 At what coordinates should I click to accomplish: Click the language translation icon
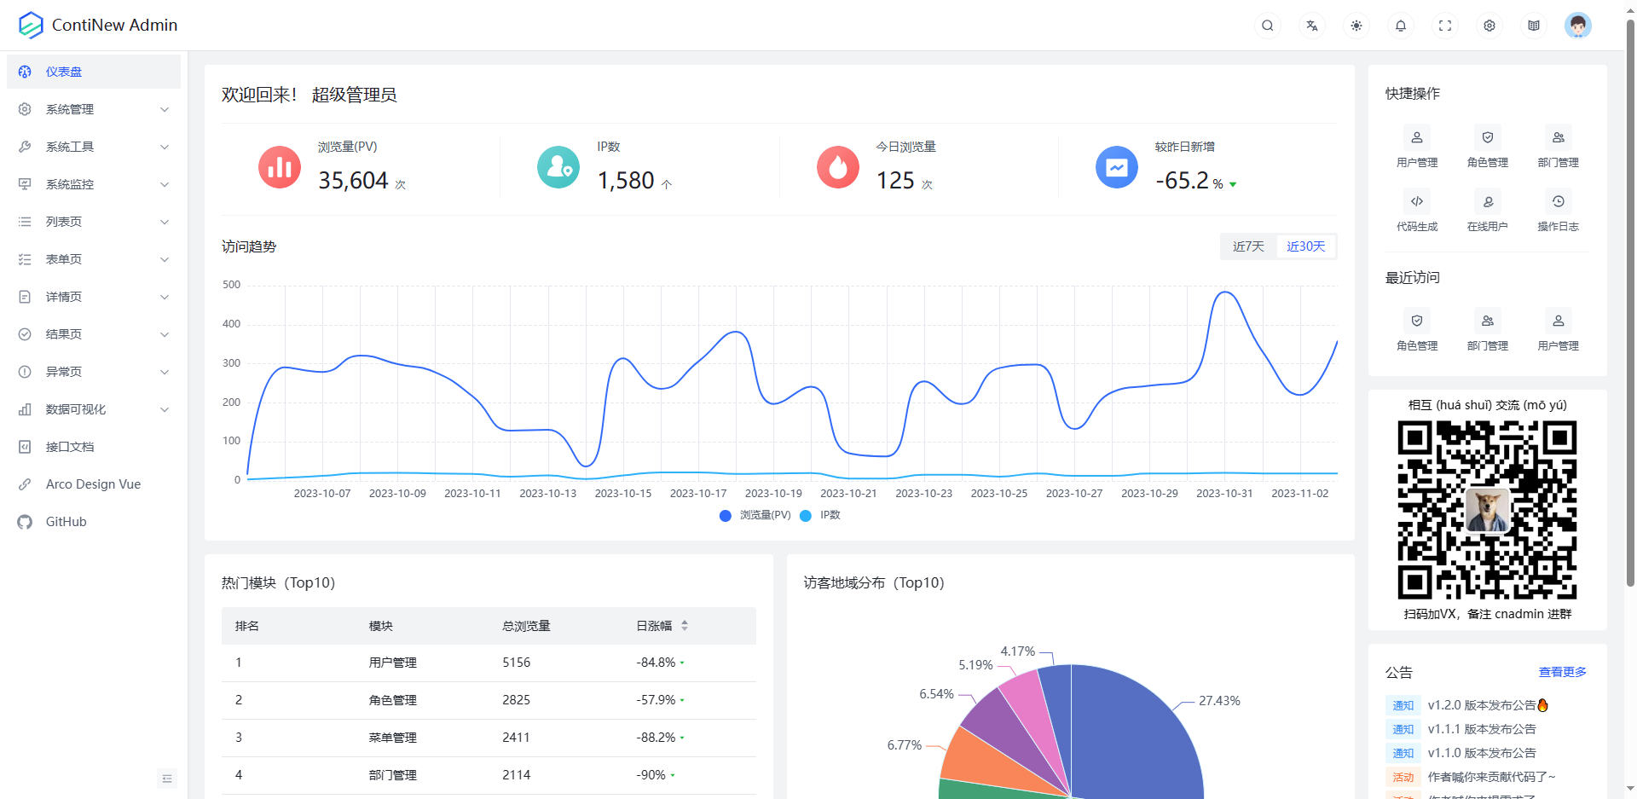[1311, 26]
